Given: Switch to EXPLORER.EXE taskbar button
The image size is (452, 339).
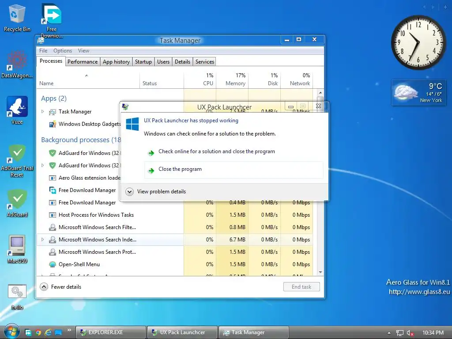Looking at the screenshot, I should [111, 332].
